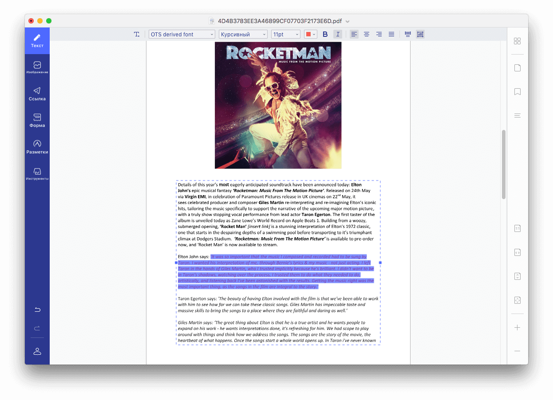Open the single page panel icon
Image resolution: width=553 pixels, height=400 pixels.
[517, 68]
